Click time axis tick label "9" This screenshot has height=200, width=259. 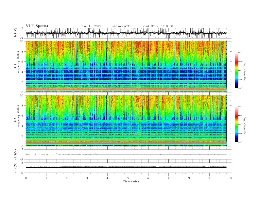pyautogui.click(x=209, y=178)
